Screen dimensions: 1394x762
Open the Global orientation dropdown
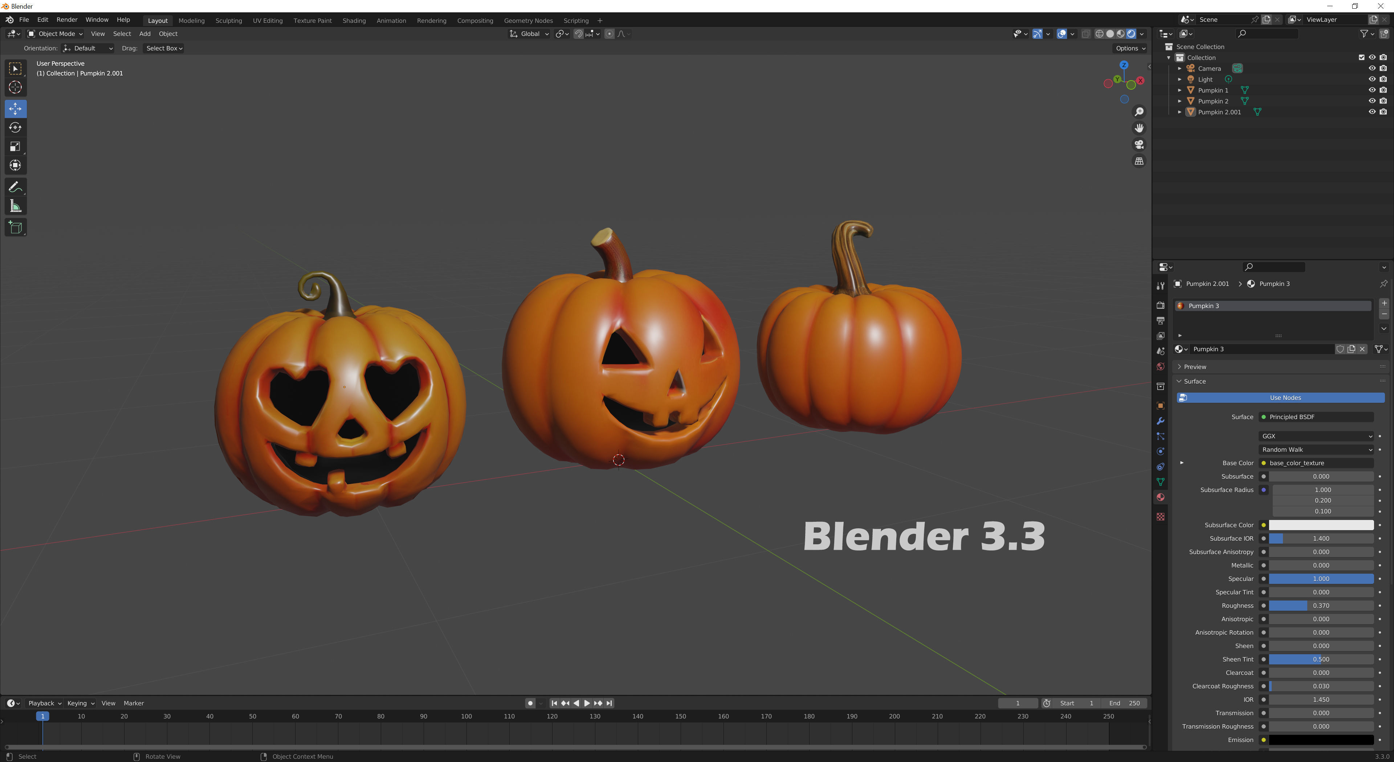click(529, 33)
